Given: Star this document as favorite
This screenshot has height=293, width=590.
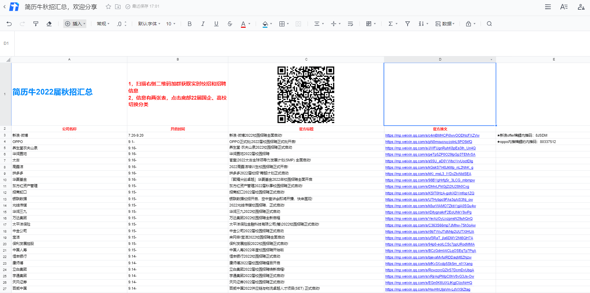Looking at the screenshot, I should point(108,6).
